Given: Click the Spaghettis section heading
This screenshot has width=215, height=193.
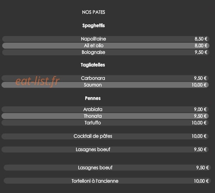Looking at the screenshot, I should point(93,26).
